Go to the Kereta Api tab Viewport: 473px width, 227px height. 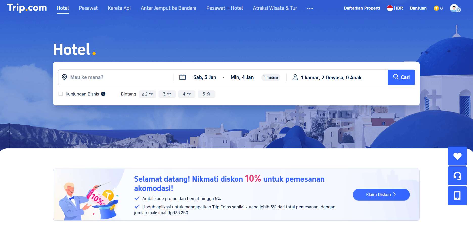tap(119, 8)
